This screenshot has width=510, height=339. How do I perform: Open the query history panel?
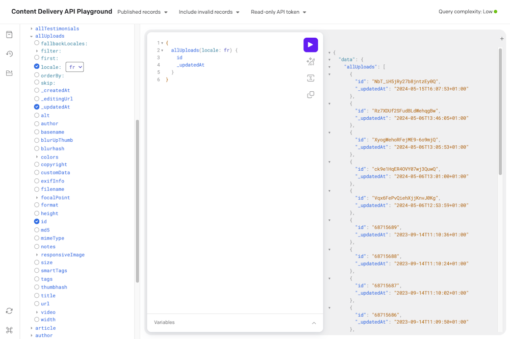click(9, 54)
